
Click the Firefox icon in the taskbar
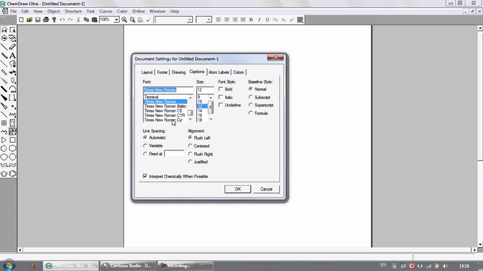coord(34,266)
